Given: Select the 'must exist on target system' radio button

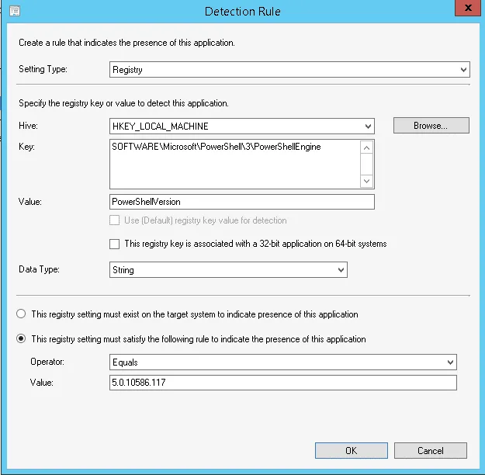Looking at the screenshot, I should 21,314.
